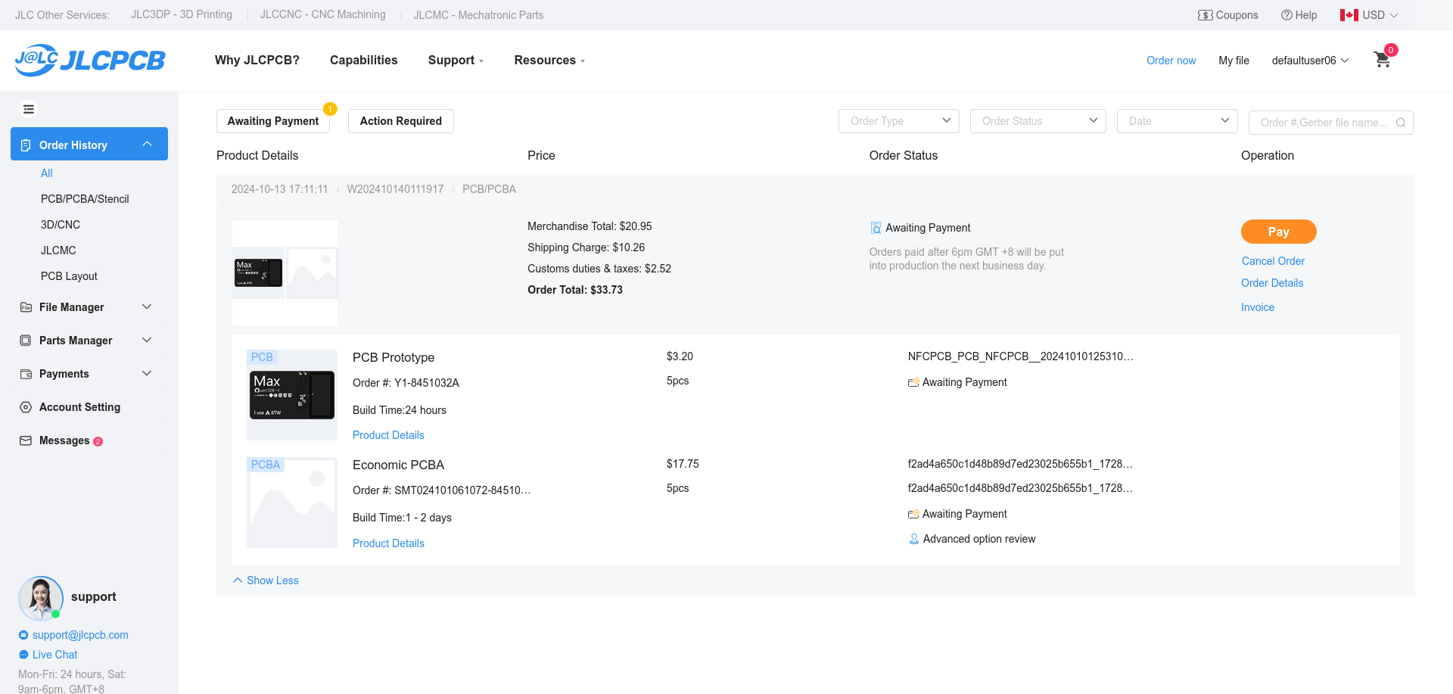Click the order summary preview thumbnail
Image resolution: width=1453 pixels, height=694 pixels.
(x=285, y=273)
